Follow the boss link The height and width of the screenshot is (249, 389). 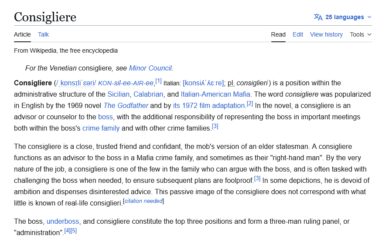click(106, 117)
